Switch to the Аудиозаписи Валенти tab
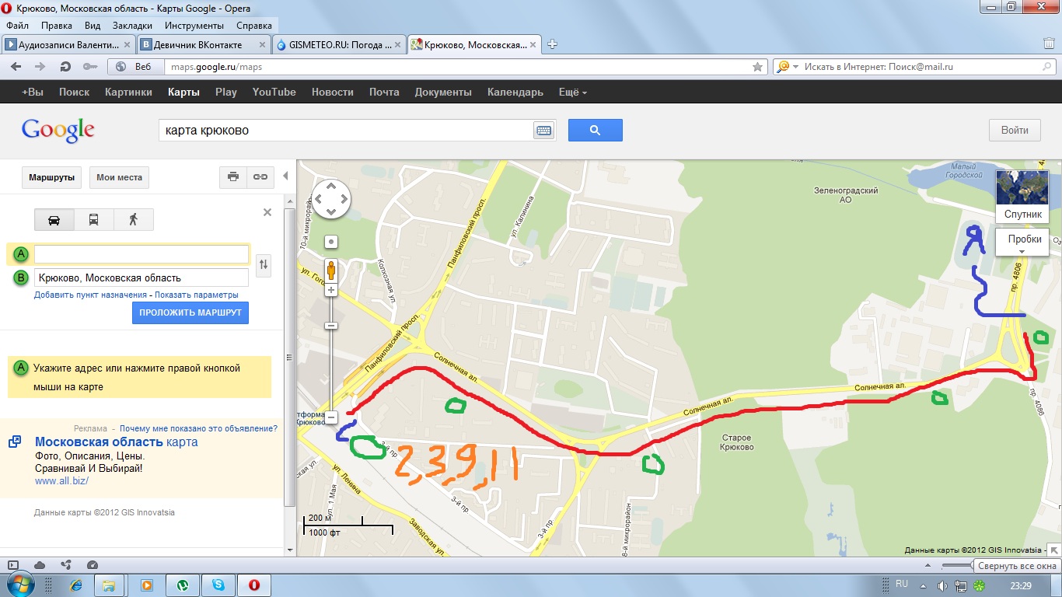Image resolution: width=1062 pixels, height=597 pixels. click(x=68, y=44)
